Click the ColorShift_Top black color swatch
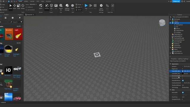Image resolution: width=190 pixels, height=107 pixels. click(183, 73)
